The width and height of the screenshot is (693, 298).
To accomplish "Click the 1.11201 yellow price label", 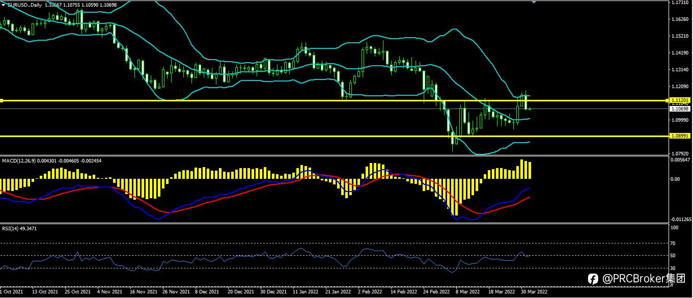I will [x=679, y=100].
